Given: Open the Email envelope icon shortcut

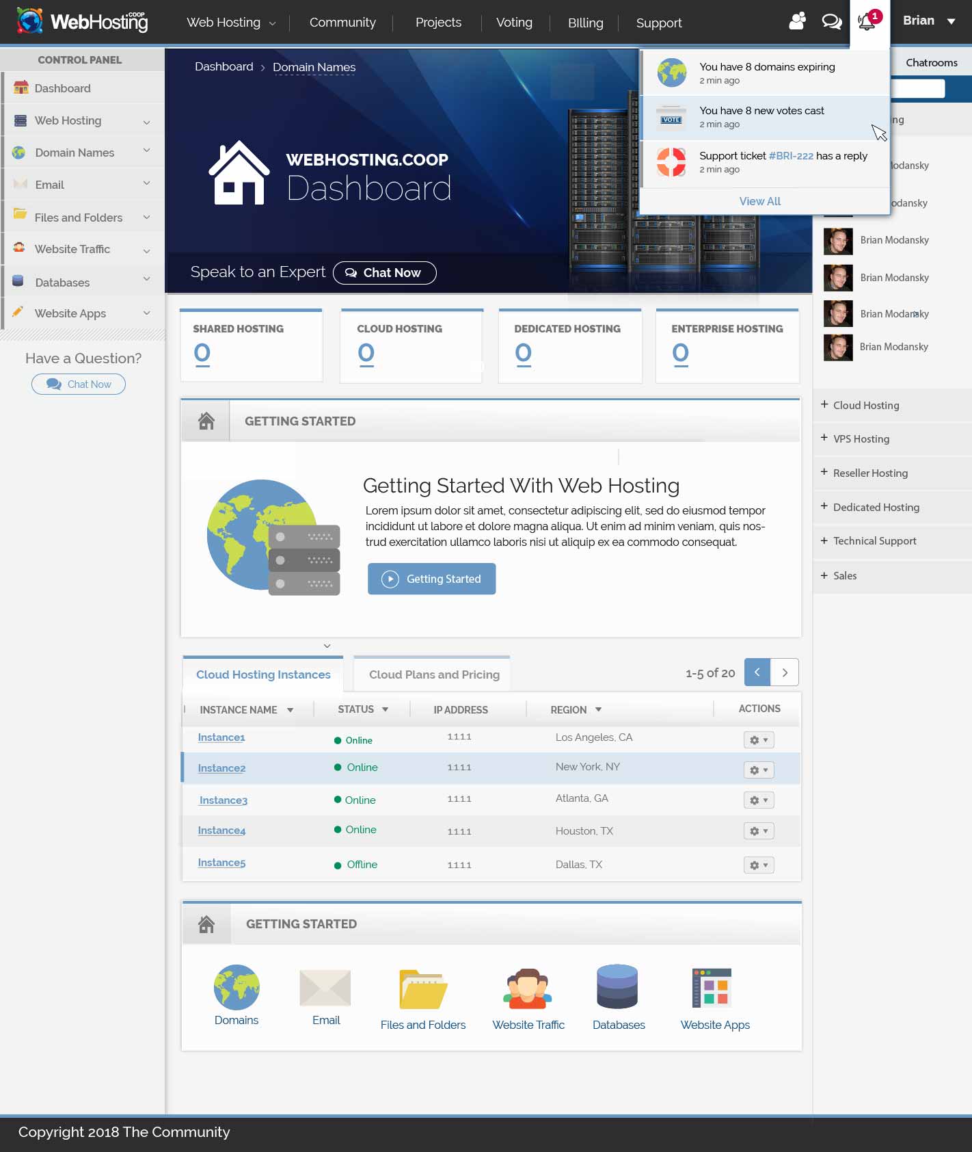Looking at the screenshot, I should pyautogui.click(x=325, y=988).
